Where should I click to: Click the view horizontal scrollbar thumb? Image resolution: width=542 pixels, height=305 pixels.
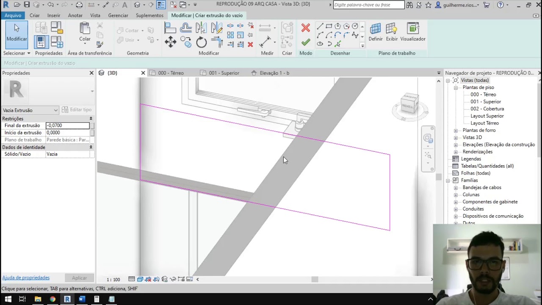point(315,279)
